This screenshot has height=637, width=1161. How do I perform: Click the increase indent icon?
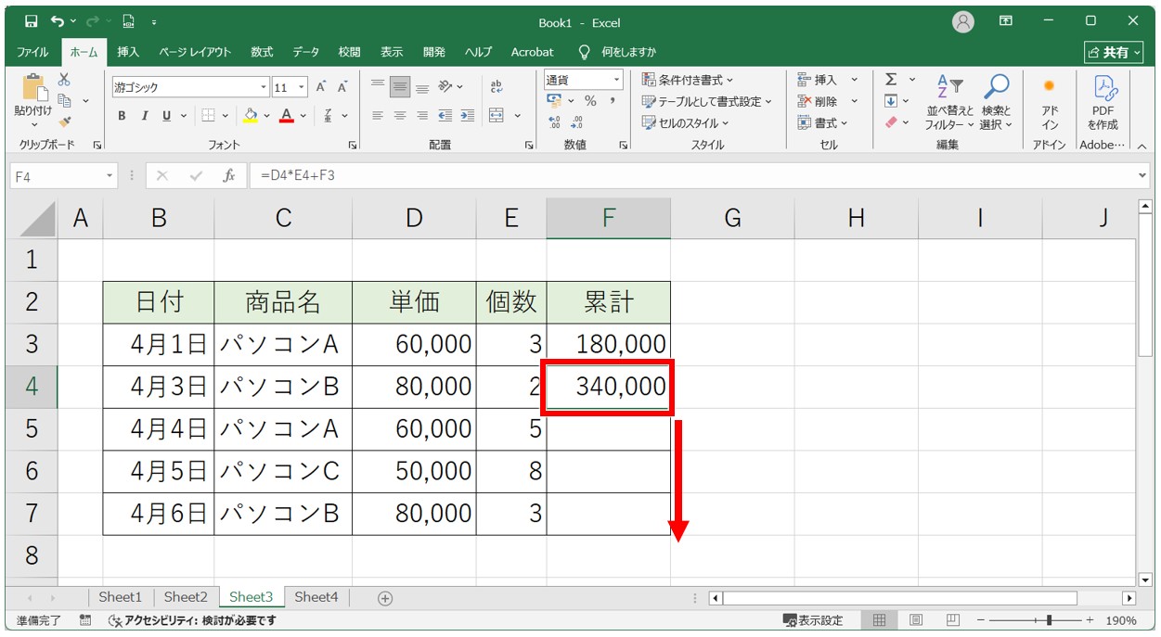pos(466,116)
